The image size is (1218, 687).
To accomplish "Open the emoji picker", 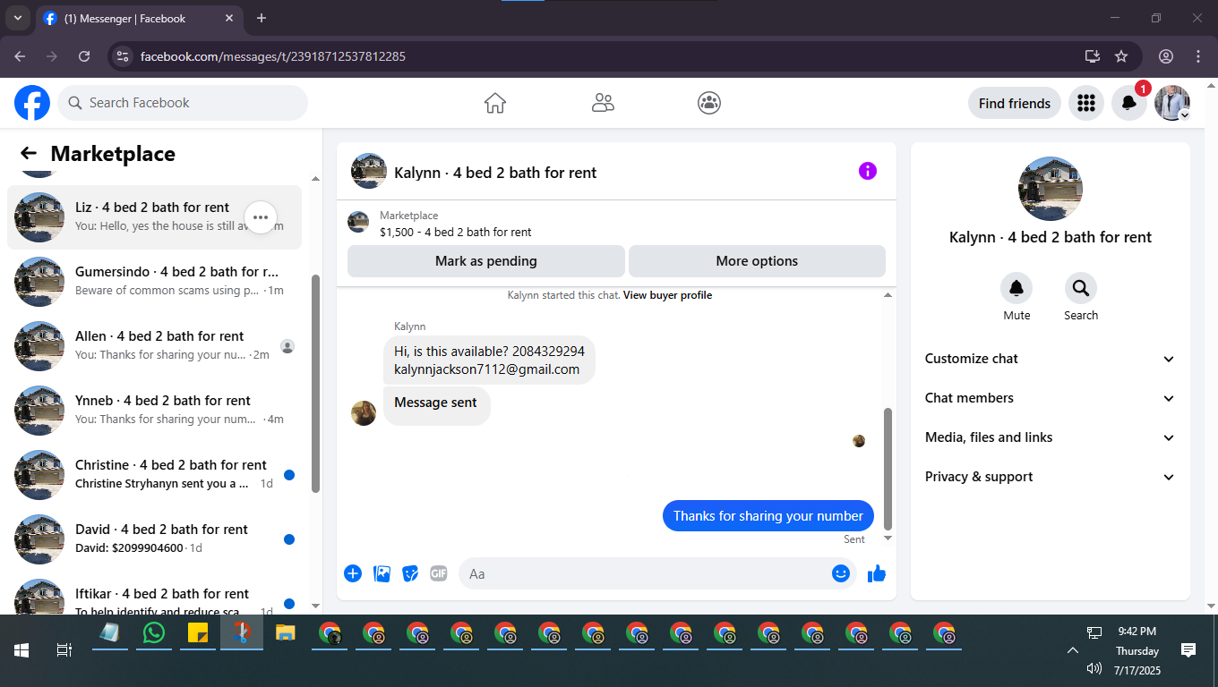I will pos(841,573).
